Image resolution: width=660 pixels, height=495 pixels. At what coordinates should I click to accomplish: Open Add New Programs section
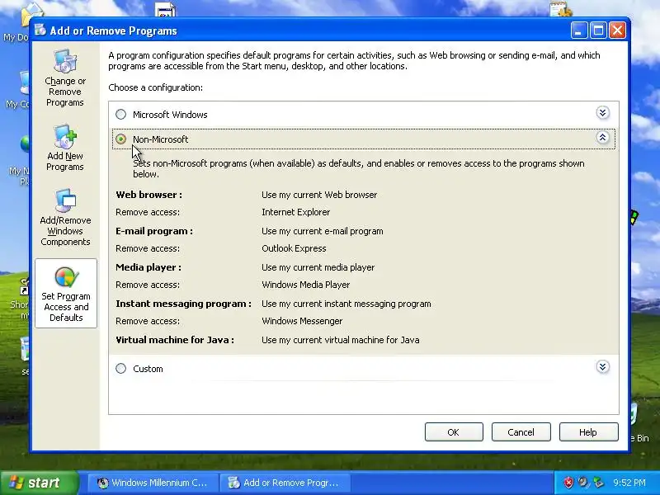65,148
